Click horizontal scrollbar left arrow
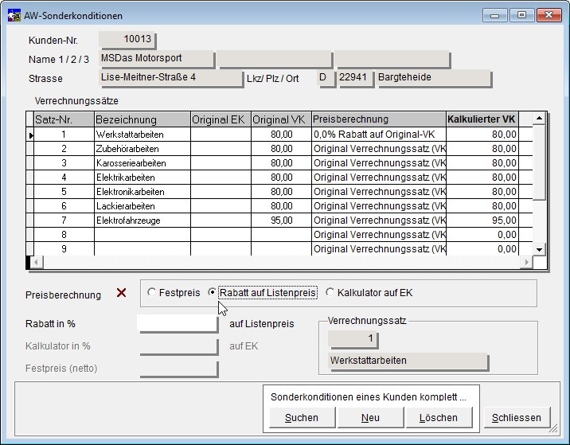This screenshot has width=570, height=445. [x=36, y=262]
